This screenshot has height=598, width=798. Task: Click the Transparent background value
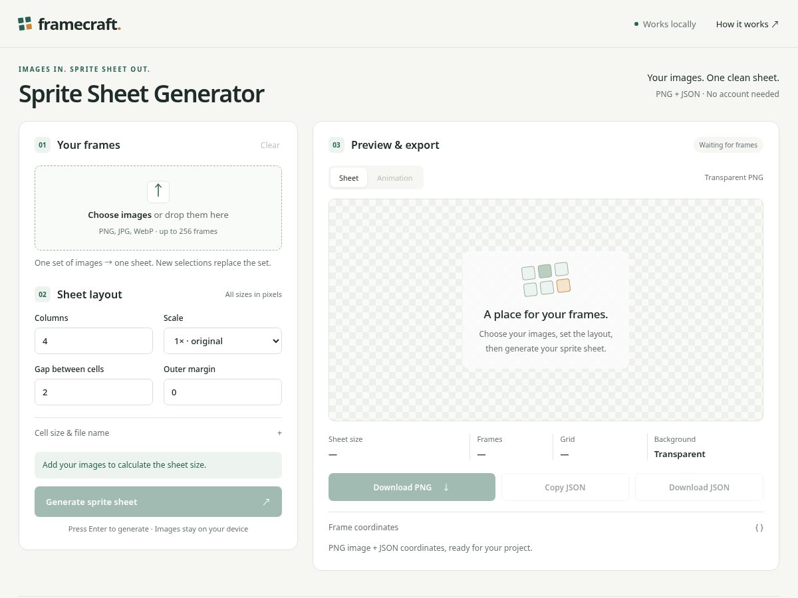tap(680, 454)
